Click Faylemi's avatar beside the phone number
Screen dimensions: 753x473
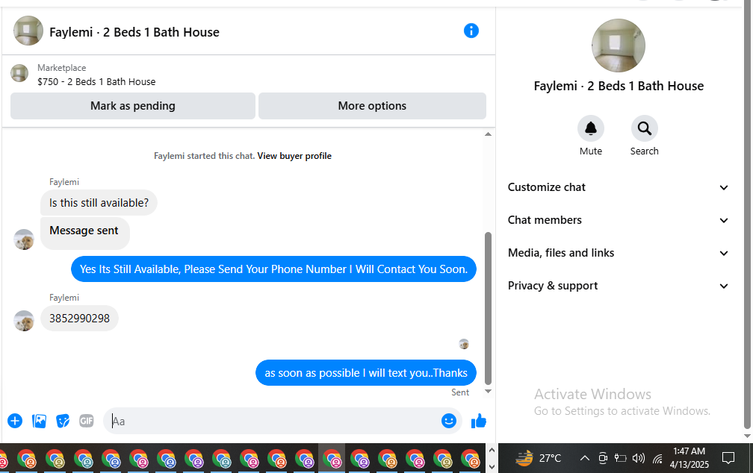(x=24, y=321)
